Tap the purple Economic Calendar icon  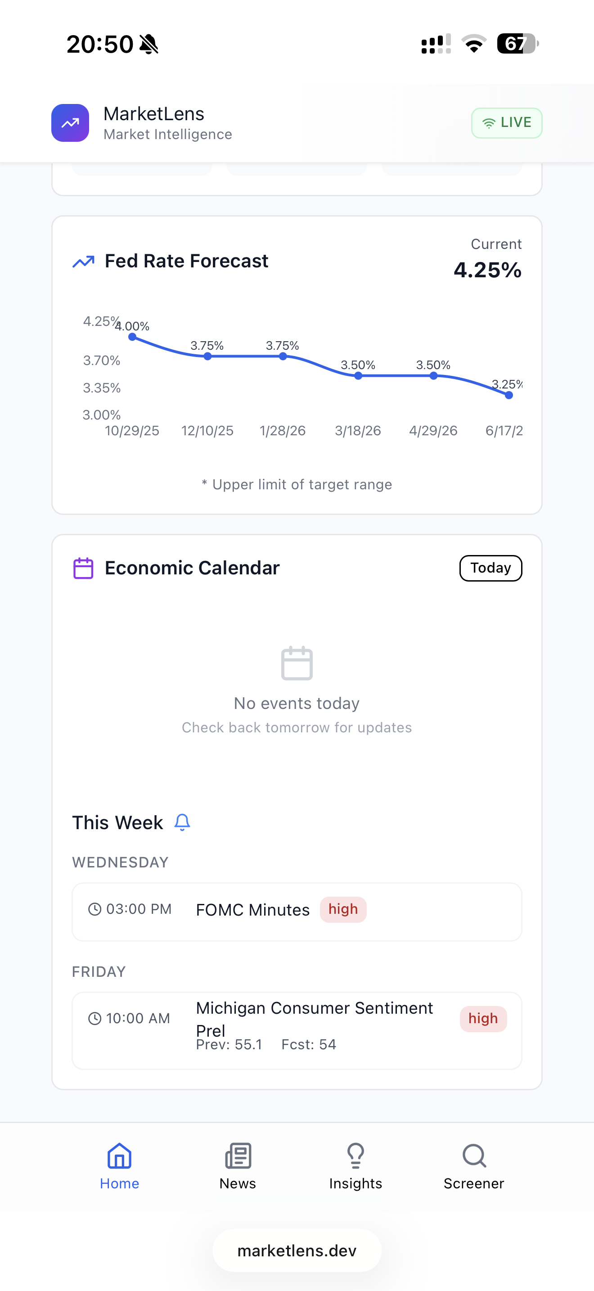(x=83, y=569)
